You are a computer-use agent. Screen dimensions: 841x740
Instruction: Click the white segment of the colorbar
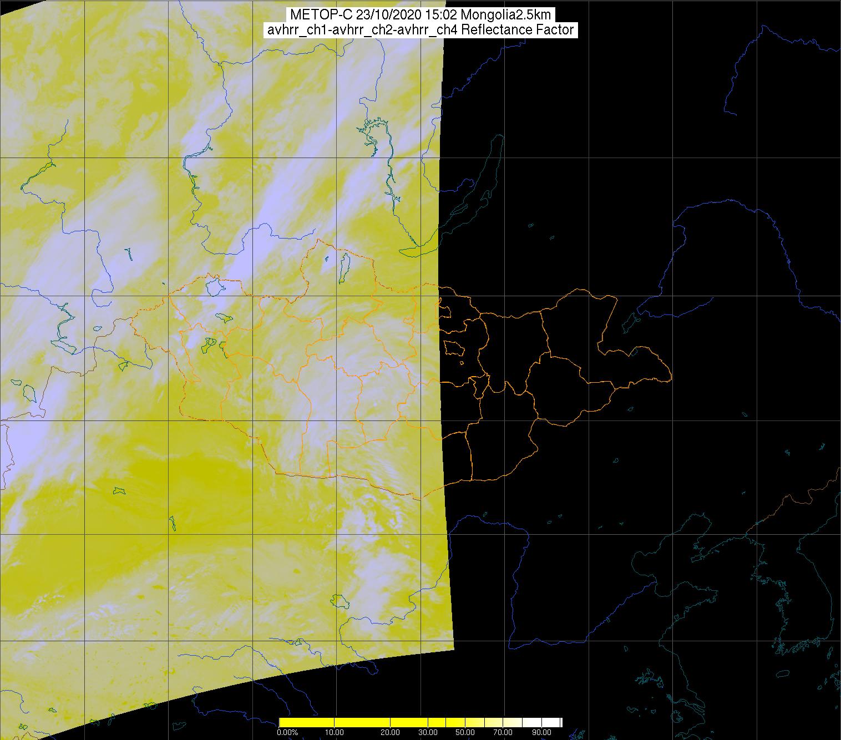pos(551,722)
